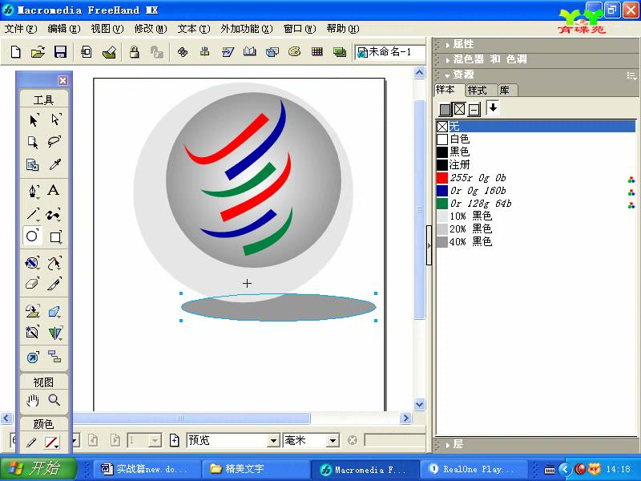Screen dimensions: 641x481
Task: Expand the 混色器 和 色调 panel
Action: tap(448, 59)
